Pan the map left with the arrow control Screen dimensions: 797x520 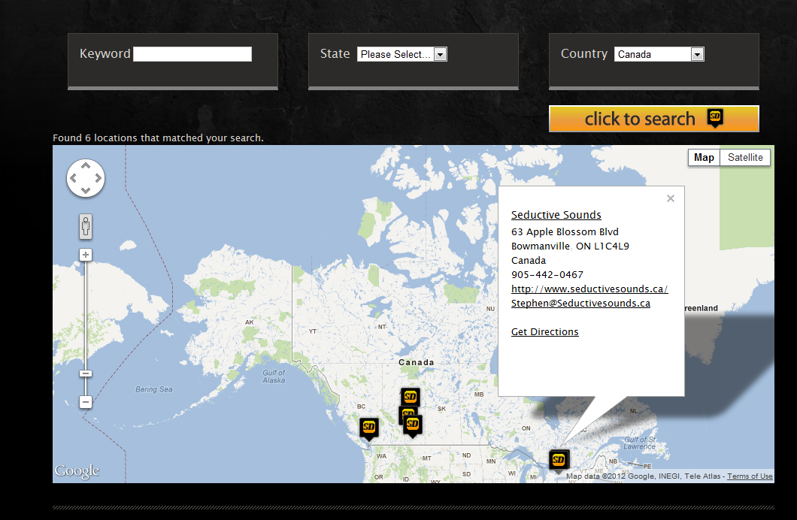73,178
